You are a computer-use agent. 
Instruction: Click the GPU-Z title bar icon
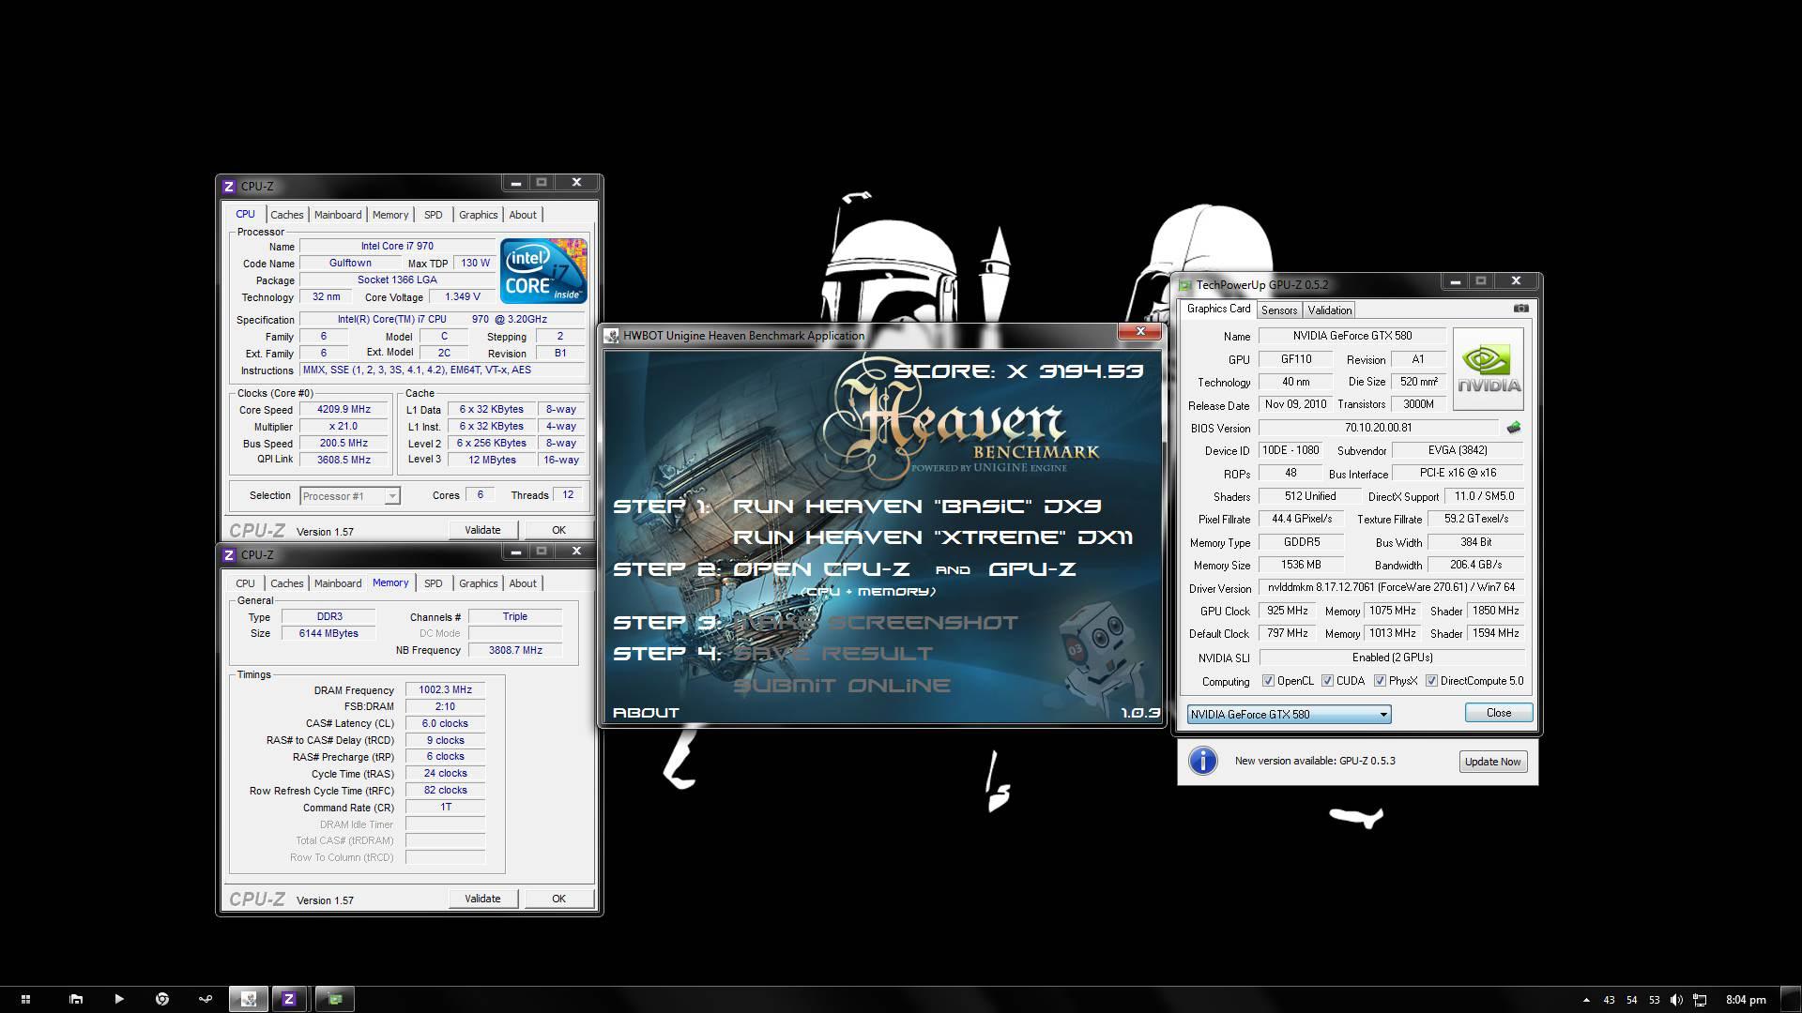click(x=1185, y=285)
